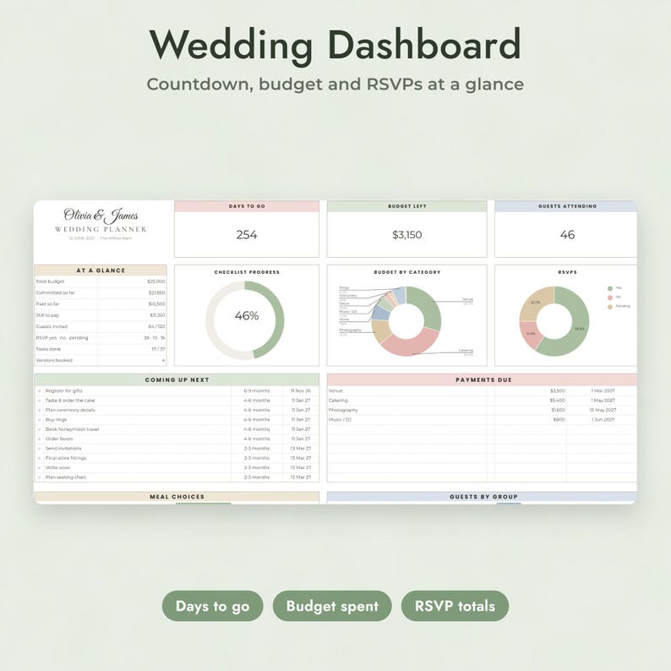Click the Paid so far value $10,500
The height and width of the screenshot is (671, 671).
tap(156, 304)
